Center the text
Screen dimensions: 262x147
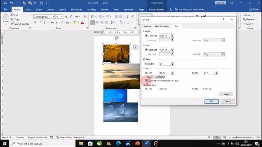[x=97, y=22]
